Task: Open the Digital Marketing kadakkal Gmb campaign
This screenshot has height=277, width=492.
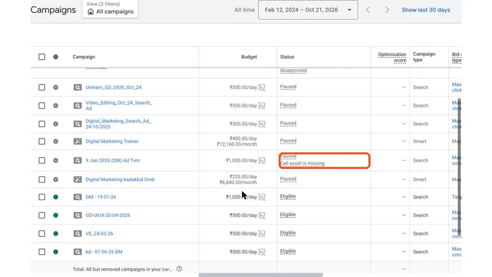Action: pyautogui.click(x=120, y=179)
